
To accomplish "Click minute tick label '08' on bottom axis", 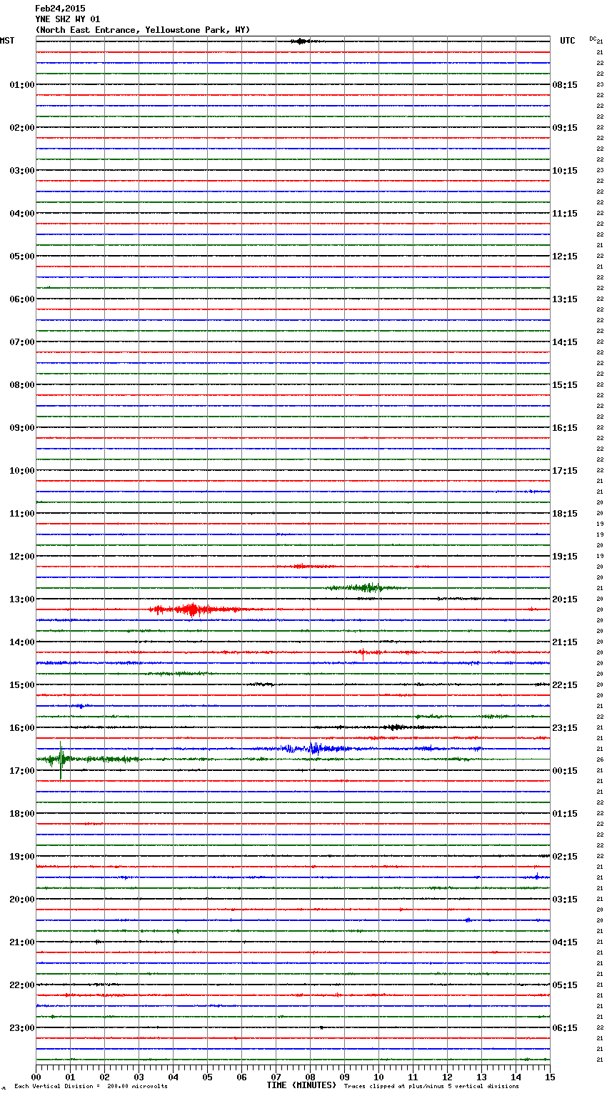I will [310, 1077].
